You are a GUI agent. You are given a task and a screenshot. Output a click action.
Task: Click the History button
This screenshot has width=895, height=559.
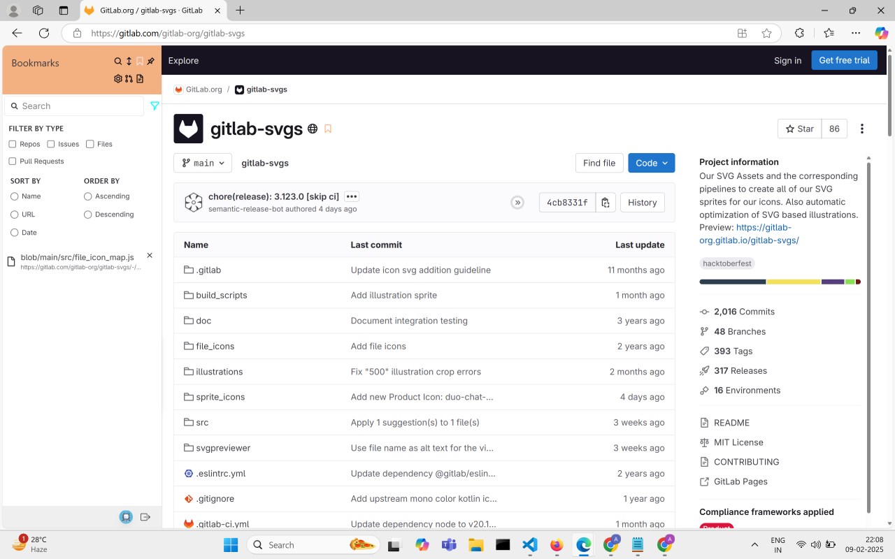(642, 203)
